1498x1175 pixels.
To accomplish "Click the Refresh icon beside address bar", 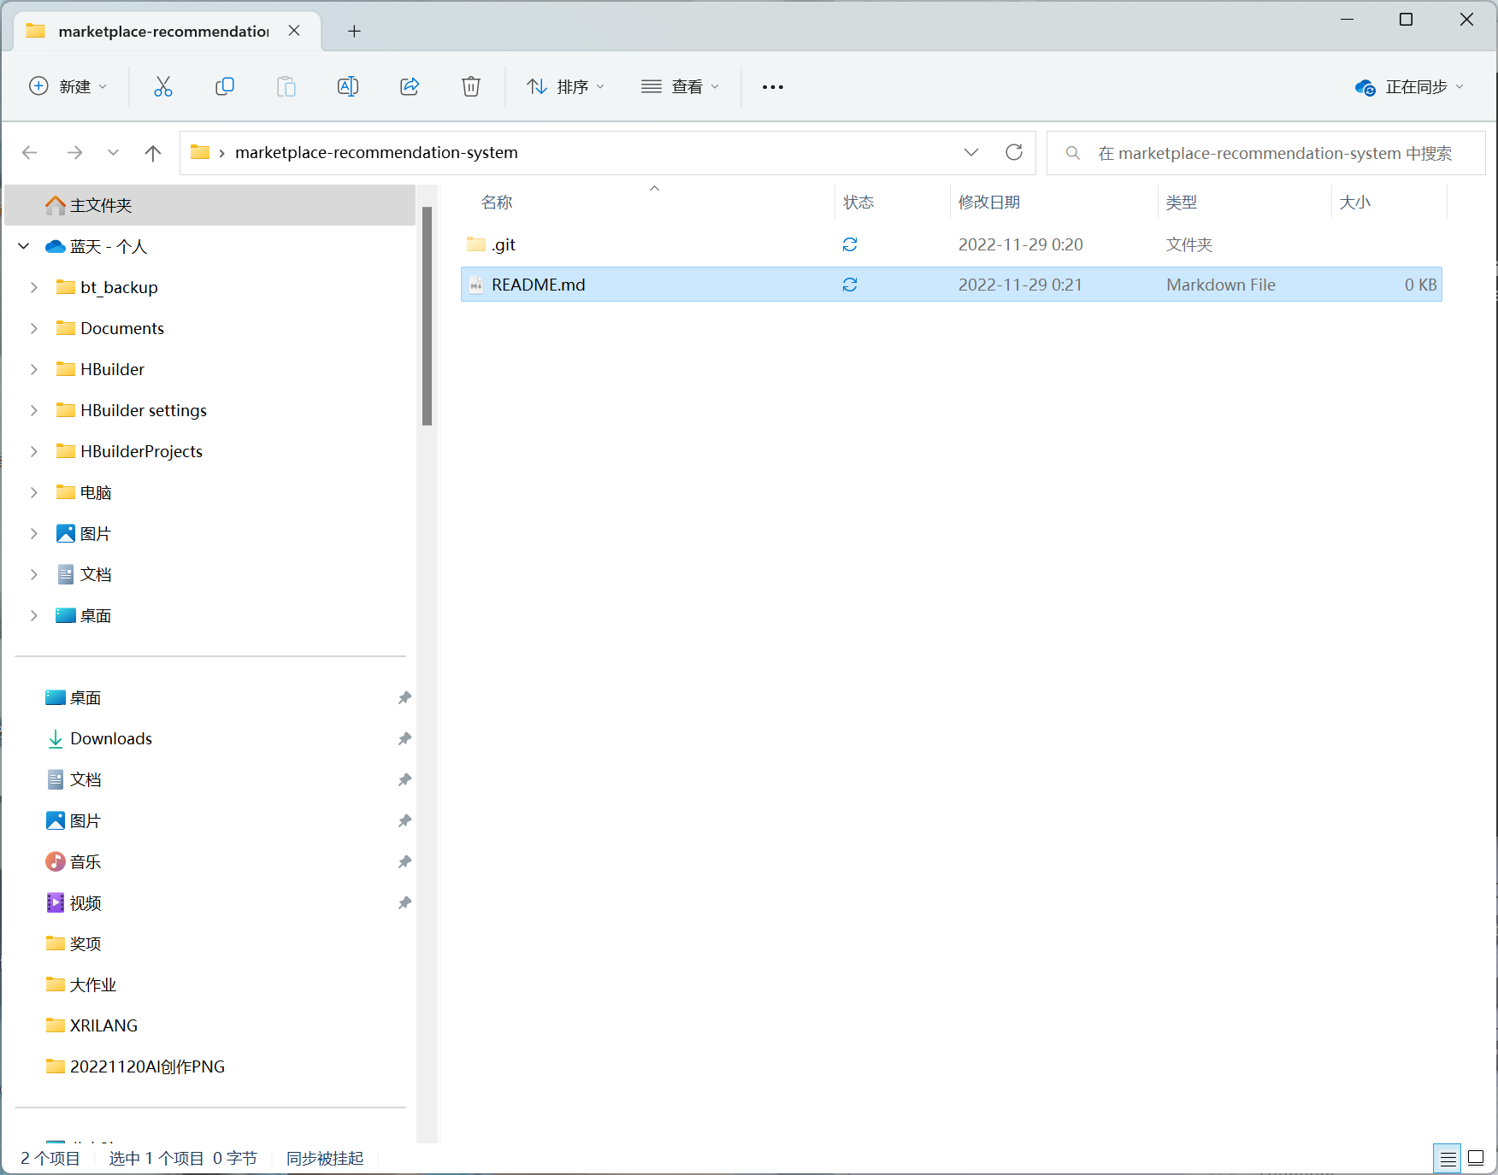I will pyautogui.click(x=1014, y=152).
